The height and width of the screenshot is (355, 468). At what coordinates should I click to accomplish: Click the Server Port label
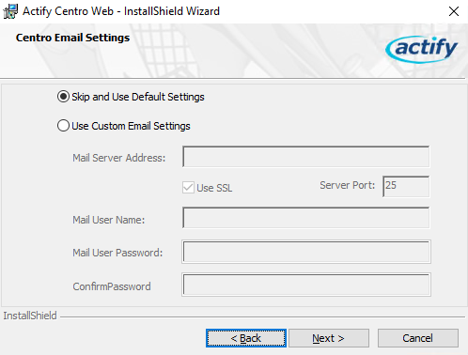pyautogui.click(x=347, y=185)
